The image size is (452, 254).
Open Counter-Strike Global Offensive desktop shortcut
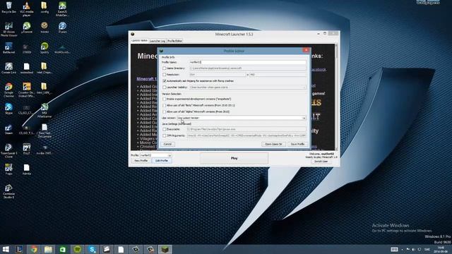[27, 90]
